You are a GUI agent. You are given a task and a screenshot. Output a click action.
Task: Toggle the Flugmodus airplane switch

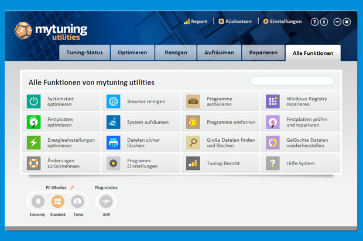[x=106, y=201]
